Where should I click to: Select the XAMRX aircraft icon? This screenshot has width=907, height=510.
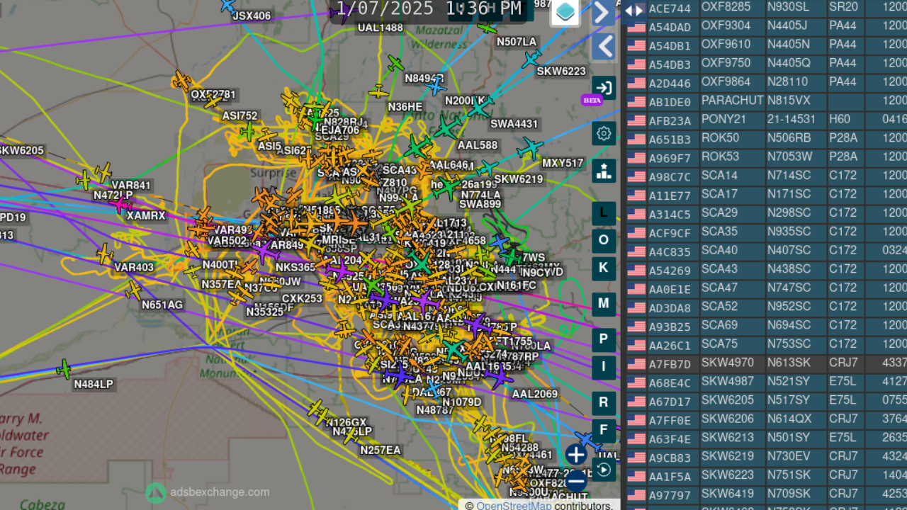120,205
